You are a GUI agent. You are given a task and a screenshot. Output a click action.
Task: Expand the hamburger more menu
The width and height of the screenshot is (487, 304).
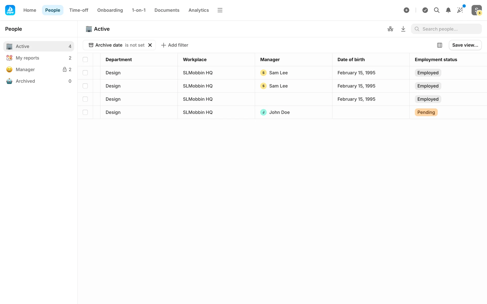coord(220,10)
